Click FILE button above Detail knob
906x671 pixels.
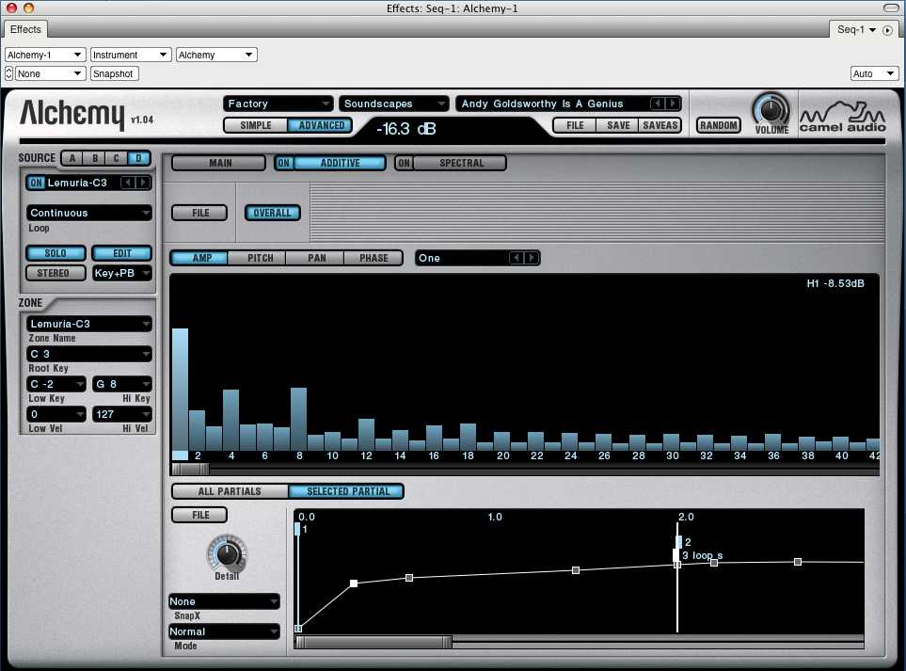tap(199, 515)
